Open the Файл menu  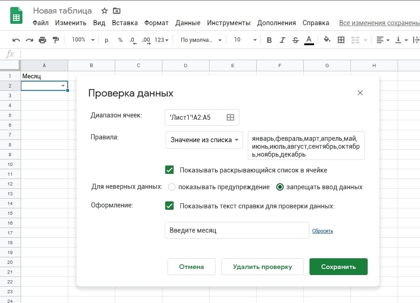tap(41, 23)
